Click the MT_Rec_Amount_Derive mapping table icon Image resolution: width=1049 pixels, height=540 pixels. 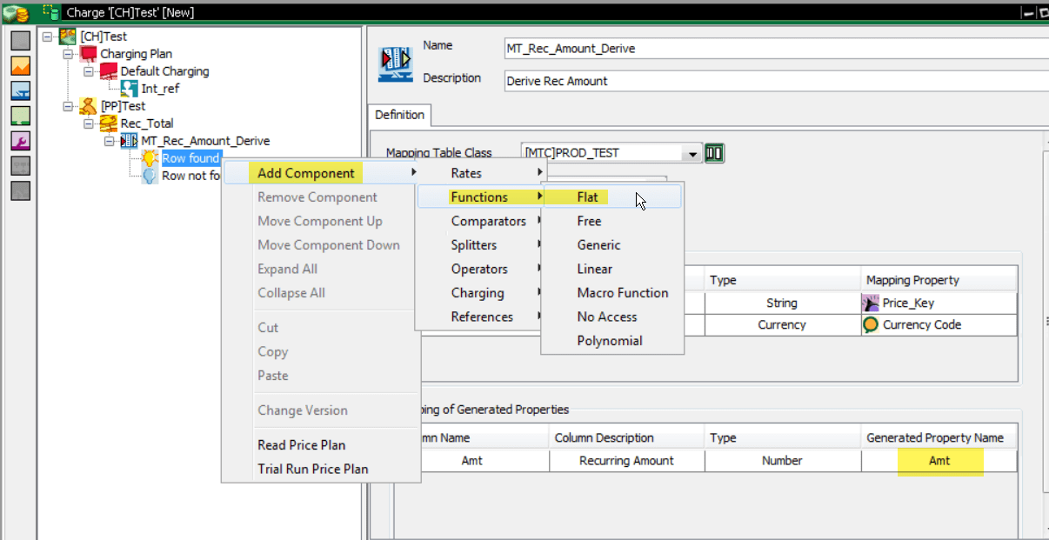(x=130, y=141)
